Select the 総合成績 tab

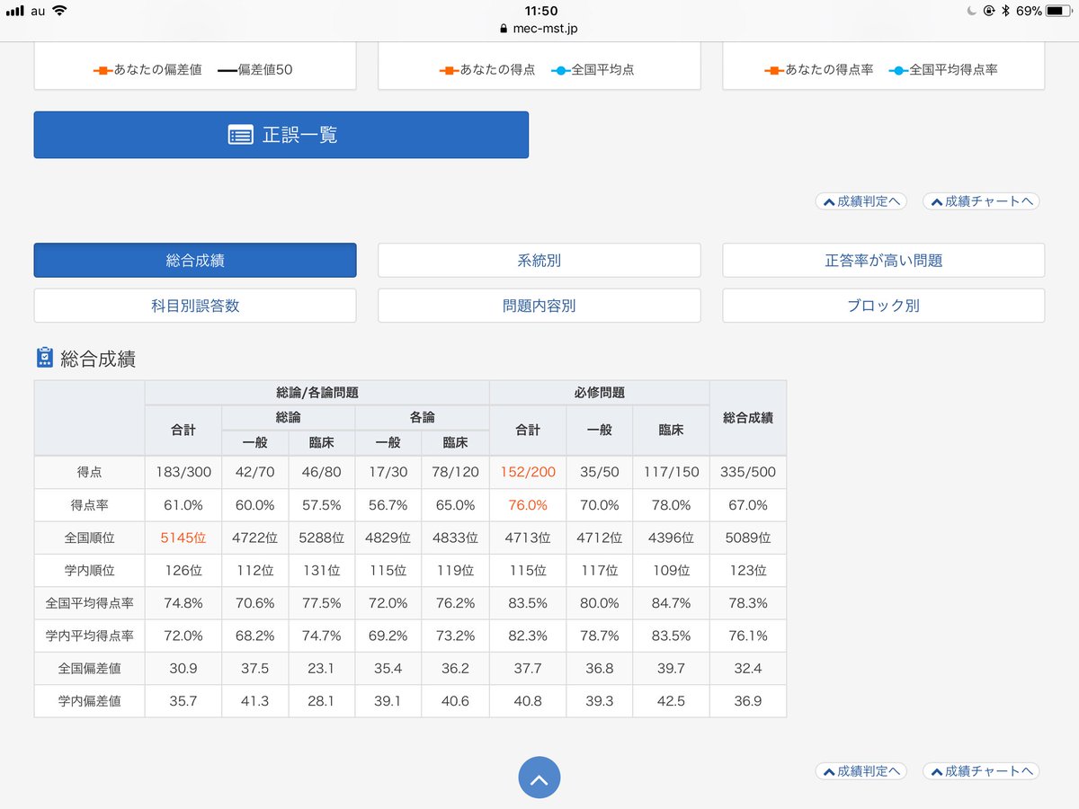[195, 261]
